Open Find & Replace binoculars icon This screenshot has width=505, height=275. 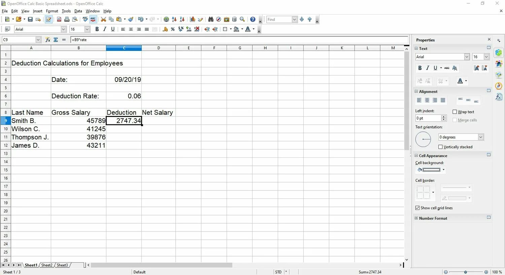pos(211,20)
